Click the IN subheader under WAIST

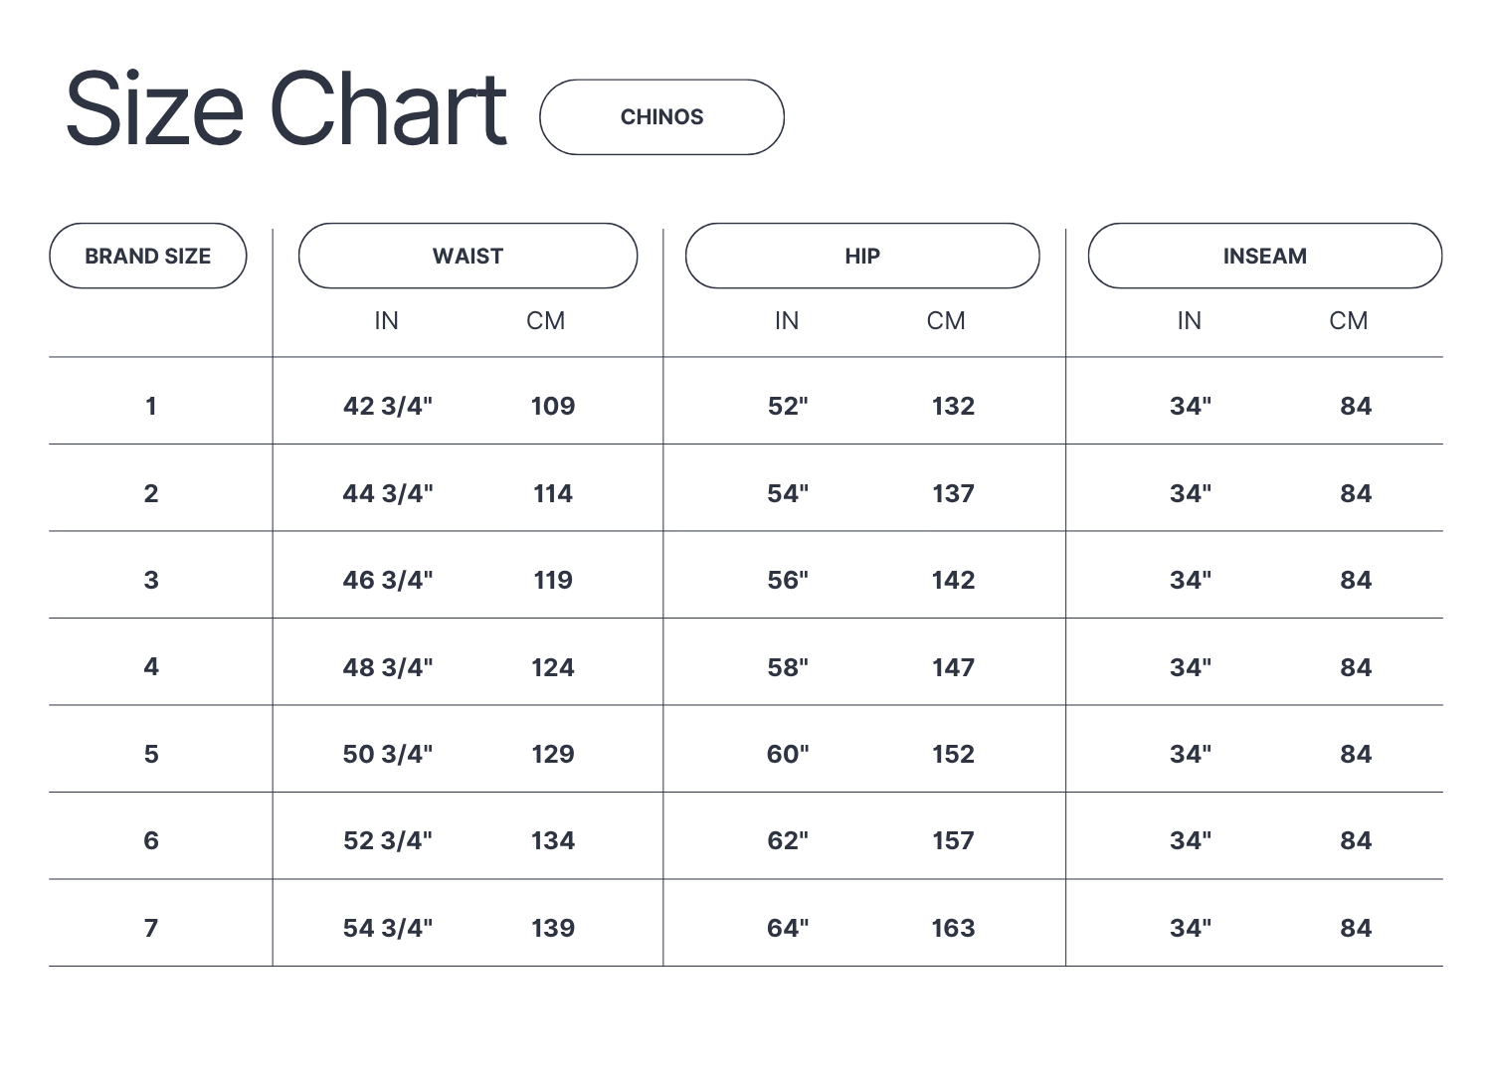coord(386,321)
